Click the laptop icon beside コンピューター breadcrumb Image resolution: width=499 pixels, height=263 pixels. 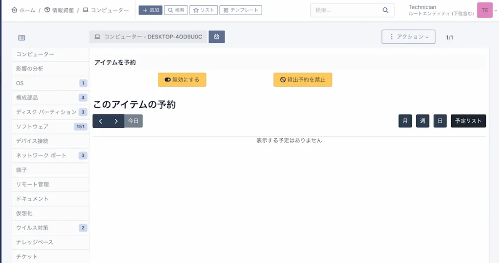tap(86, 10)
